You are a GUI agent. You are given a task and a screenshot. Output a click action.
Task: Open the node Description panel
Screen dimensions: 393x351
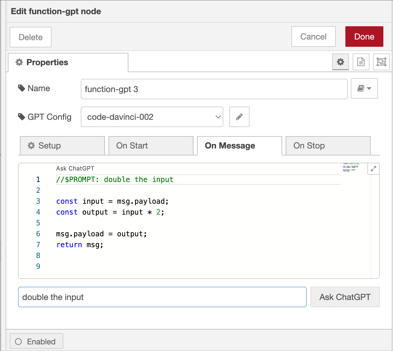tap(361, 62)
